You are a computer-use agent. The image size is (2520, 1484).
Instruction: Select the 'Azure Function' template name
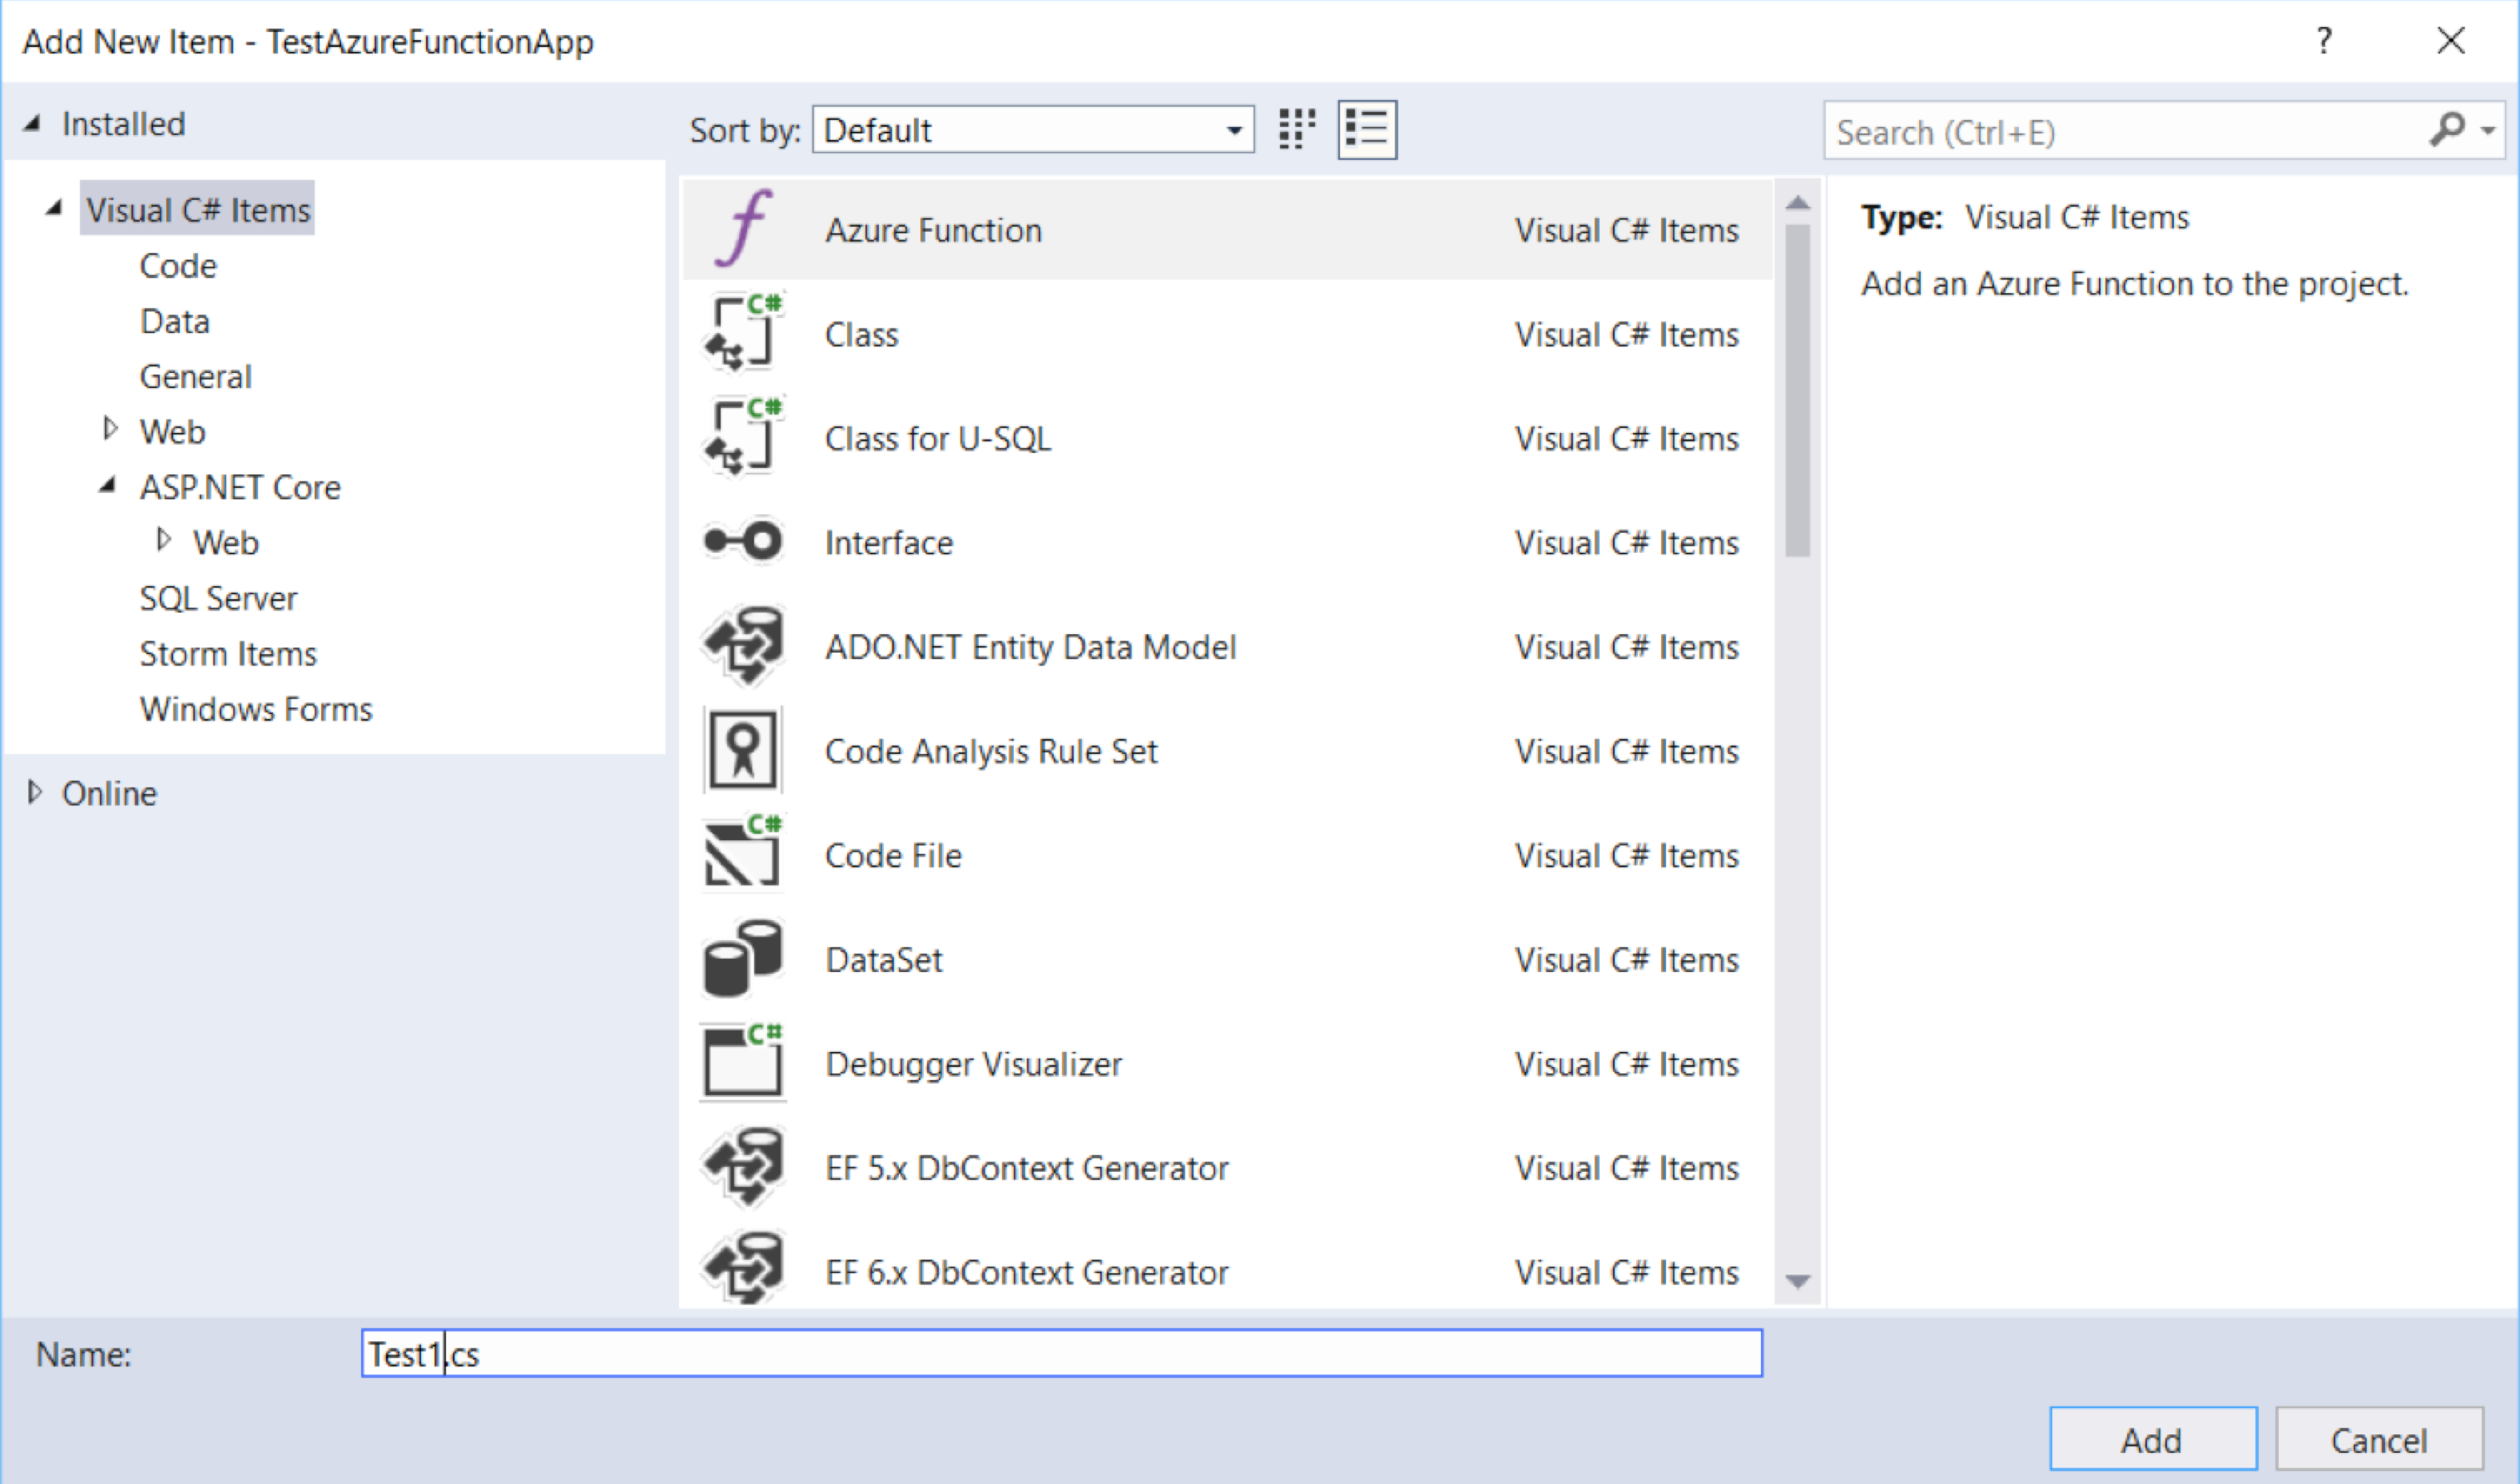click(933, 230)
